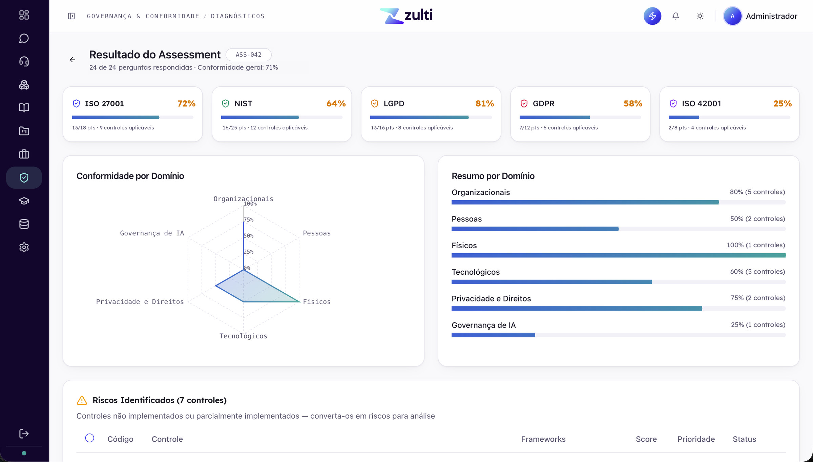This screenshot has height=462, width=813.
Task: Click the zulti logo
Action: tap(406, 16)
